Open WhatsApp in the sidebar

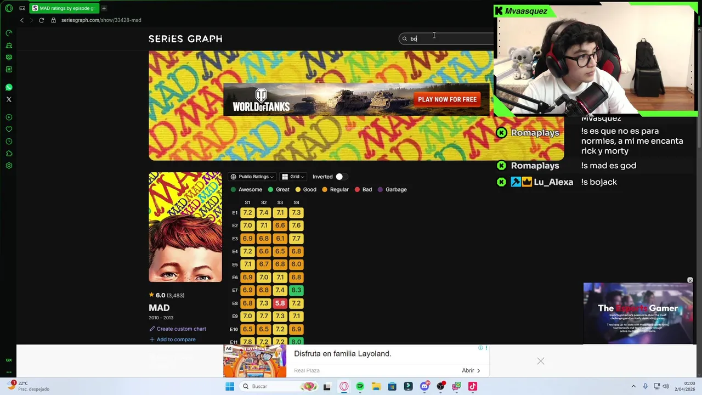(9, 87)
